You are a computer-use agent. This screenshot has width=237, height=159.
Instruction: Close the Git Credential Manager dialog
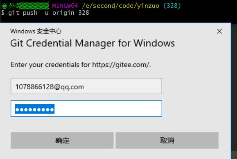click(219, 32)
